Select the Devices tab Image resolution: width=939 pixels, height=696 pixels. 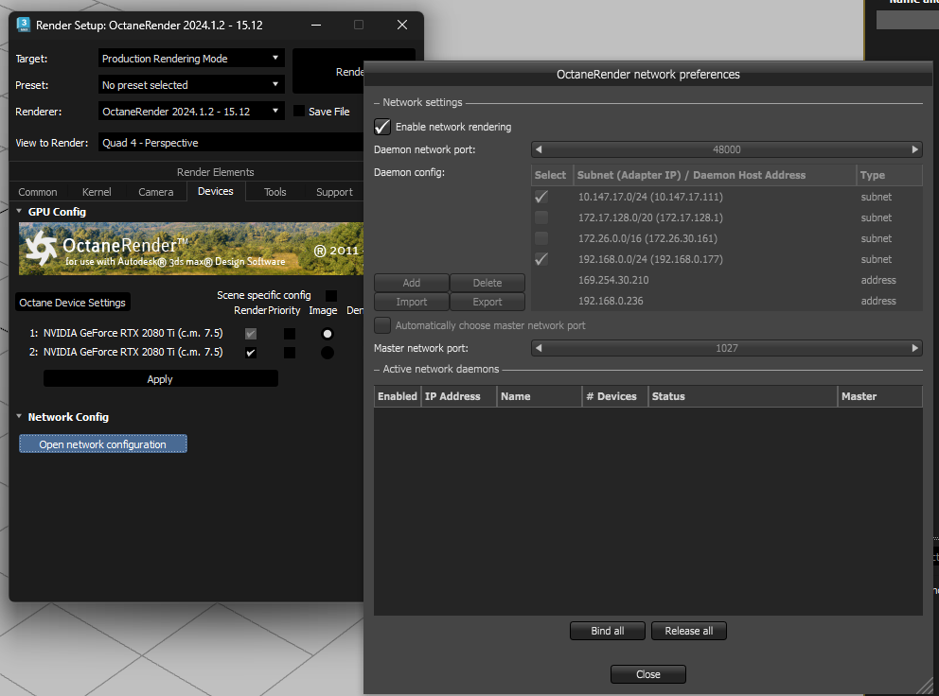216,192
